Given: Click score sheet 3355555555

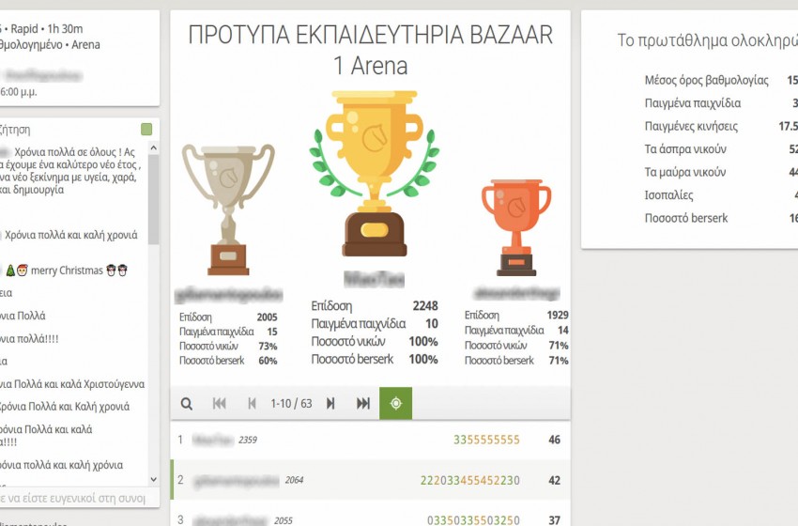Looking at the screenshot, I should click(x=486, y=440).
